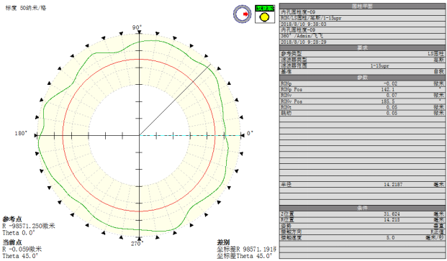The height and width of the screenshot is (261, 447).
Task: Select the RONp value row
Action: (362, 83)
